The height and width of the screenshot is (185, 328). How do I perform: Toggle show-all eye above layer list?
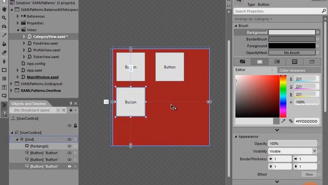[70, 125]
